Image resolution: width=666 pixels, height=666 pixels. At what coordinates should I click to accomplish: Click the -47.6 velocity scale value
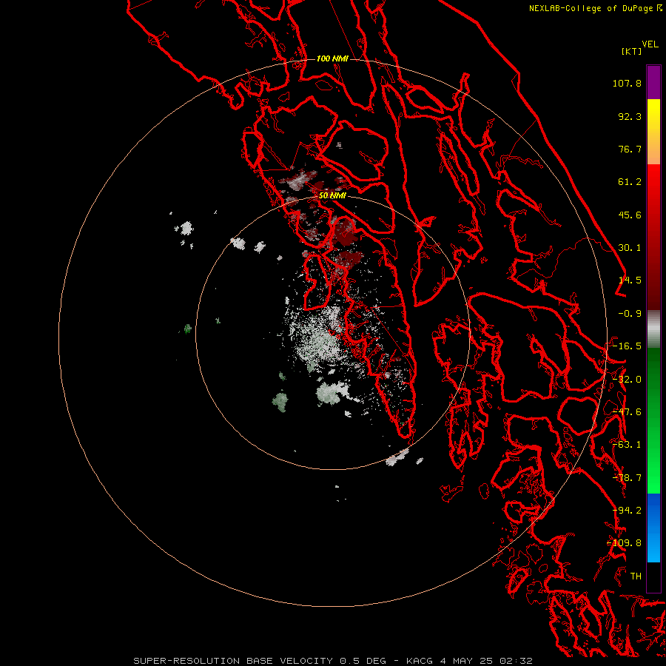[627, 412]
